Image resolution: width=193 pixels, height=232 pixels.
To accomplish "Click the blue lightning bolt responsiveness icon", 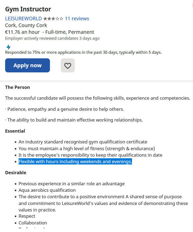I will tap(8, 47).
